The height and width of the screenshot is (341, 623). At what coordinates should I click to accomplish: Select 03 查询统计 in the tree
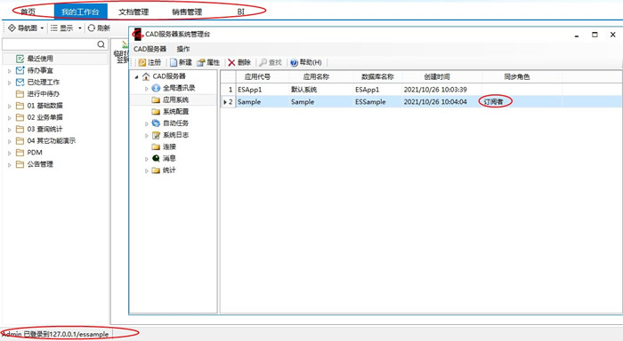coord(44,129)
